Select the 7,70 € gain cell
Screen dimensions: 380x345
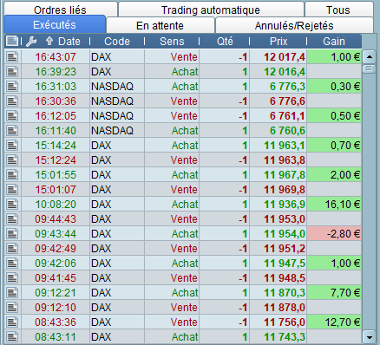pyautogui.click(x=334, y=293)
